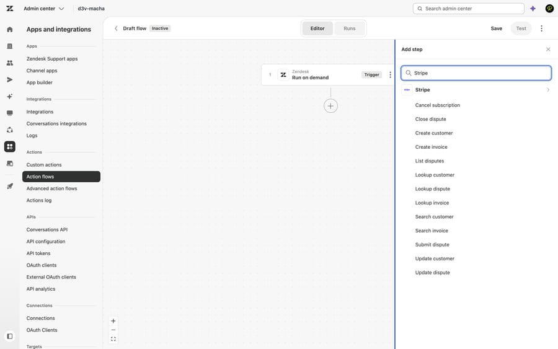The image size is (558, 349).
Task: Open the user profile avatar
Action: [549, 9]
